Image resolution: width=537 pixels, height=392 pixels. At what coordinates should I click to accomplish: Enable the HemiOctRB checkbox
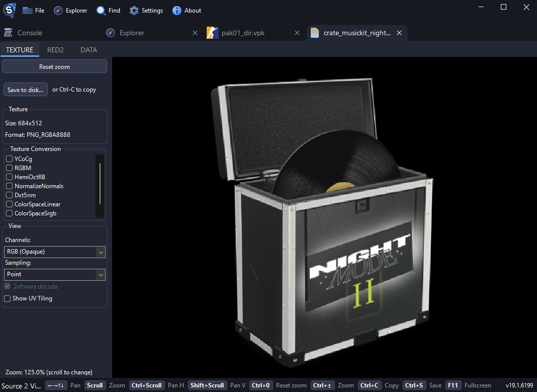tap(9, 177)
